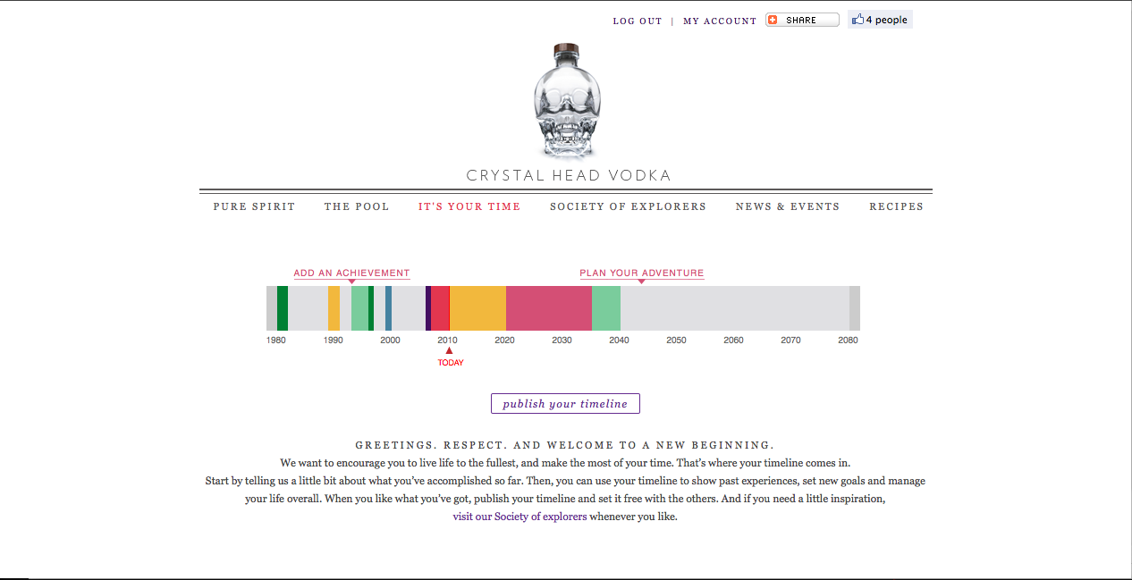Screen dimensions: 1132x580
Task: Click the '4 people' like count
Action: [887, 20]
